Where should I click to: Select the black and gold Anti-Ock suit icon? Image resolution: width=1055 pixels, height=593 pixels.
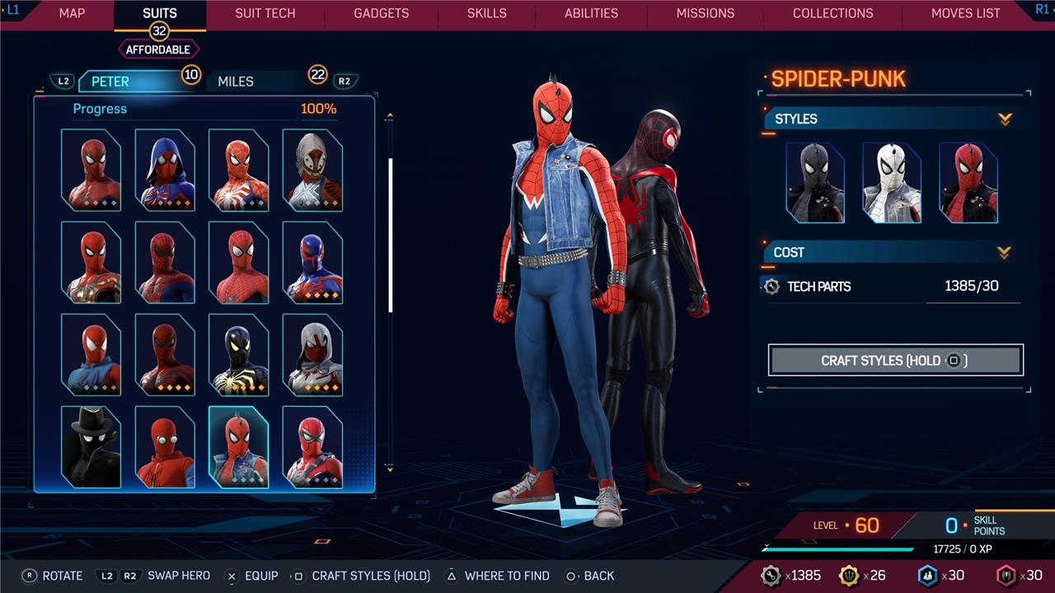(238, 355)
